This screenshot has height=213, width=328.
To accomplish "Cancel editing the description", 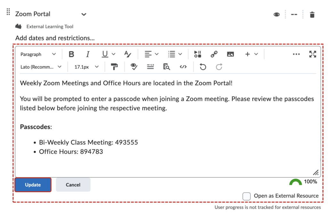I will [x=73, y=185].
